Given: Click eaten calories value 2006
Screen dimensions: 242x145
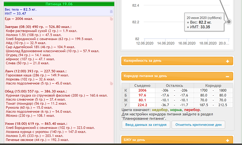Looking at the screenshot, I should click(x=142, y=90).
